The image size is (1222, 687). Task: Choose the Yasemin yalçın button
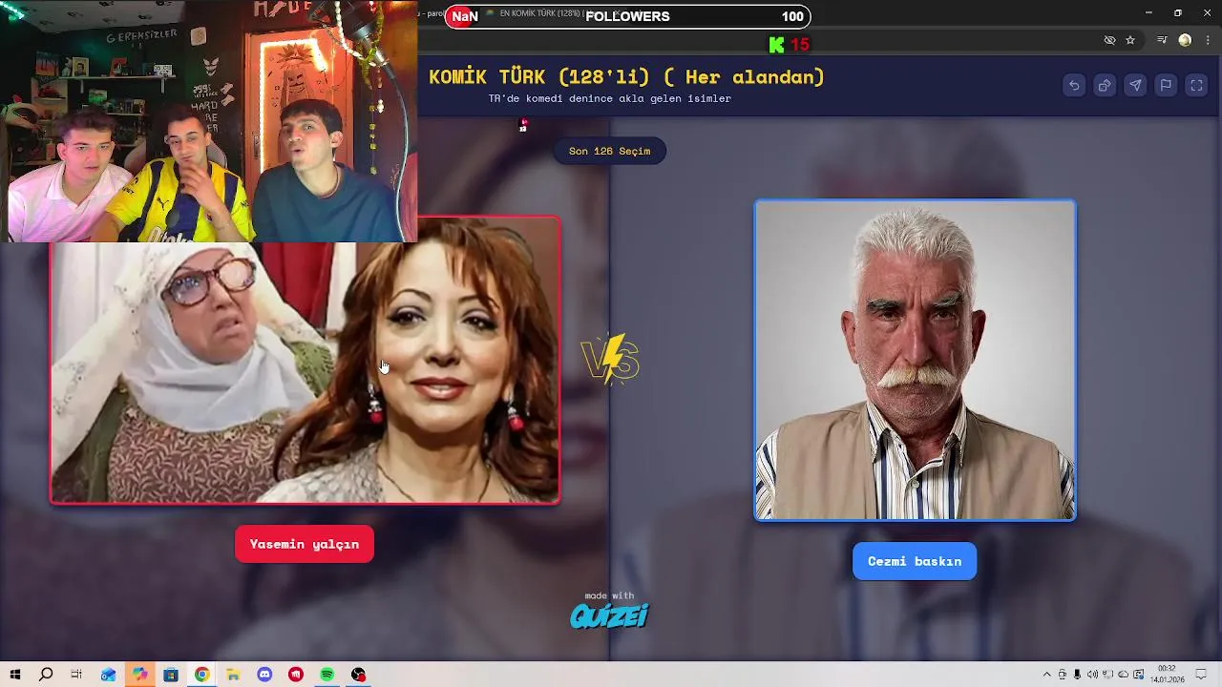[305, 544]
